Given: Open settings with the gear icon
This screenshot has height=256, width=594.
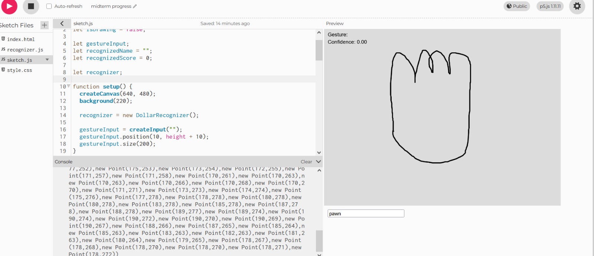Looking at the screenshot, I should pos(577,6).
